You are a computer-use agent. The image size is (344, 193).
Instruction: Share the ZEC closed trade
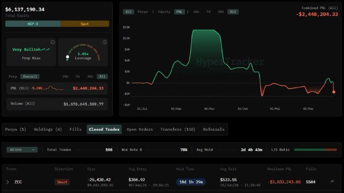point(332,181)
